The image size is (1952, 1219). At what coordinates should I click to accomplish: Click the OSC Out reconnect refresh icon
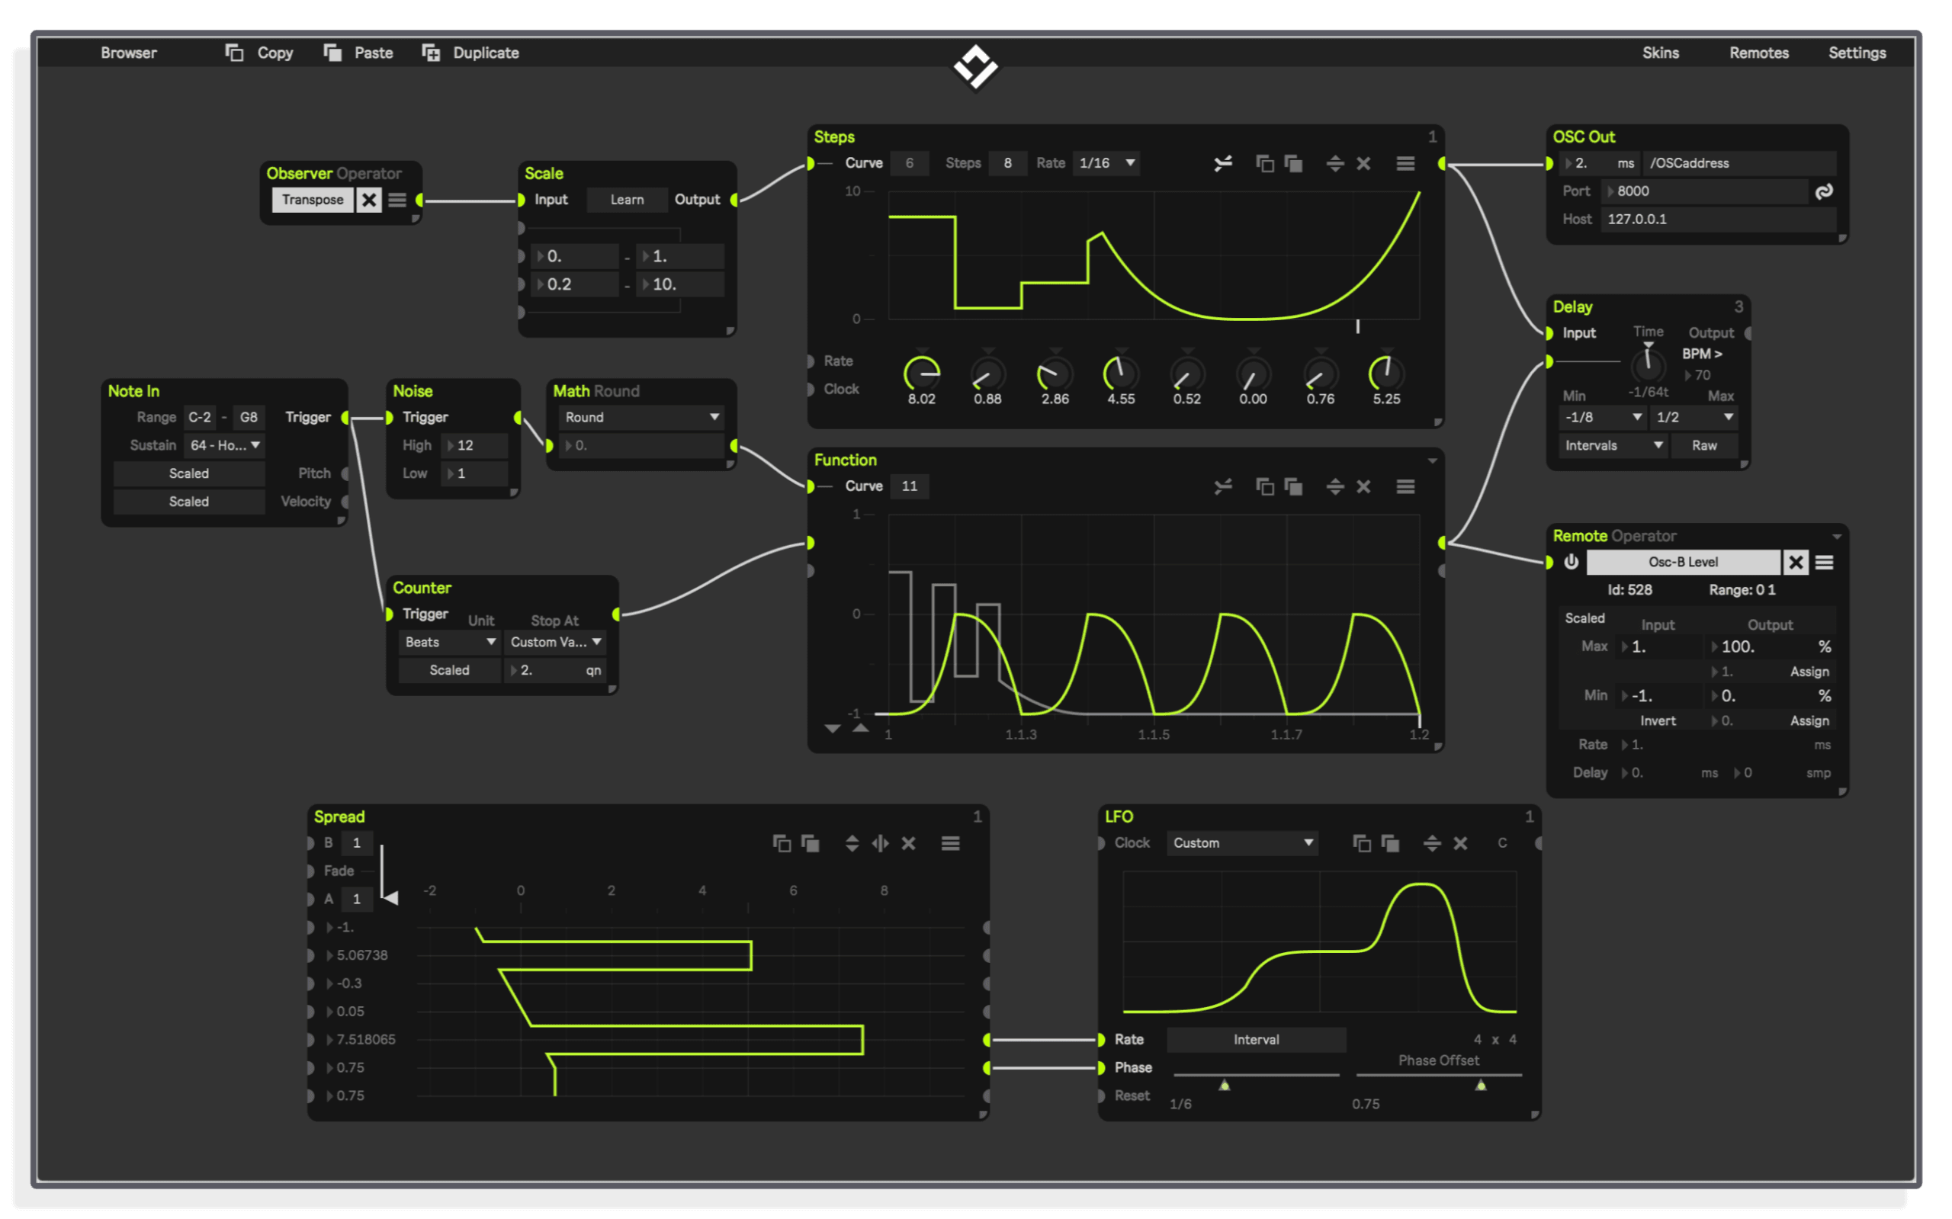[x=1824, y=192]
